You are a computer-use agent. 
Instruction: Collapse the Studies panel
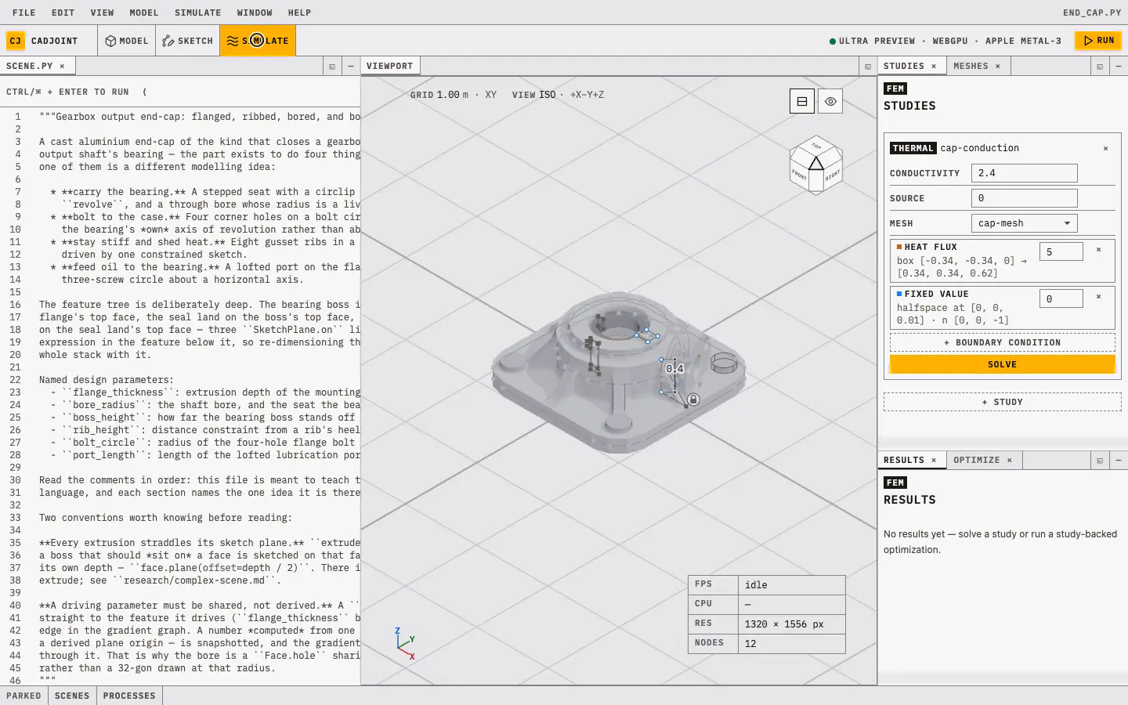point(1119,67)
